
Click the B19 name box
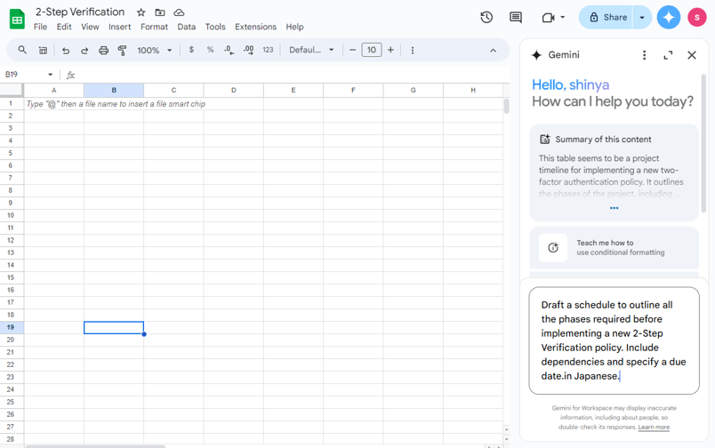point(24,75)
